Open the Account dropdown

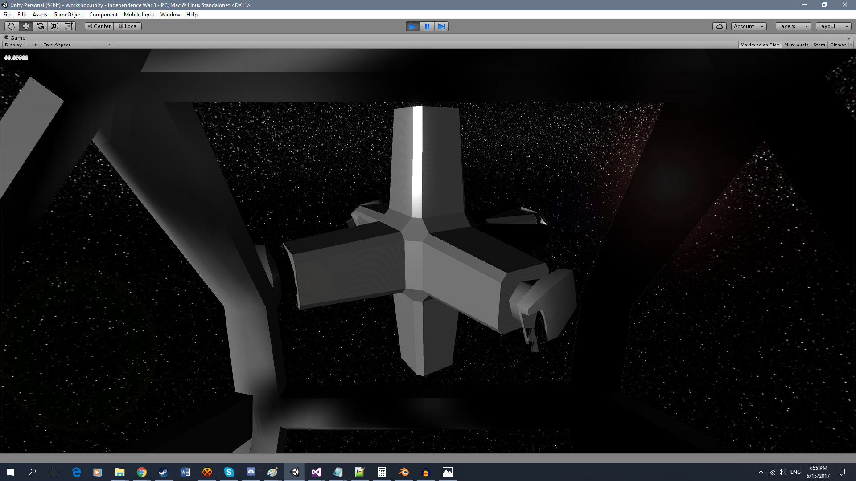coord(749,26)
